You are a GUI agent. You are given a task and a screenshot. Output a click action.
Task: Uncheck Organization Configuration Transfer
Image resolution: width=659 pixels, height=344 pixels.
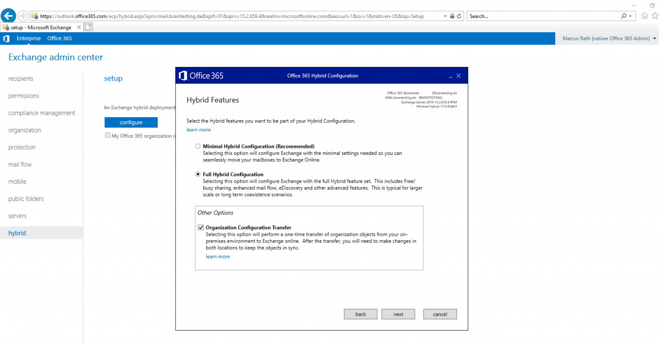[201, 227]
